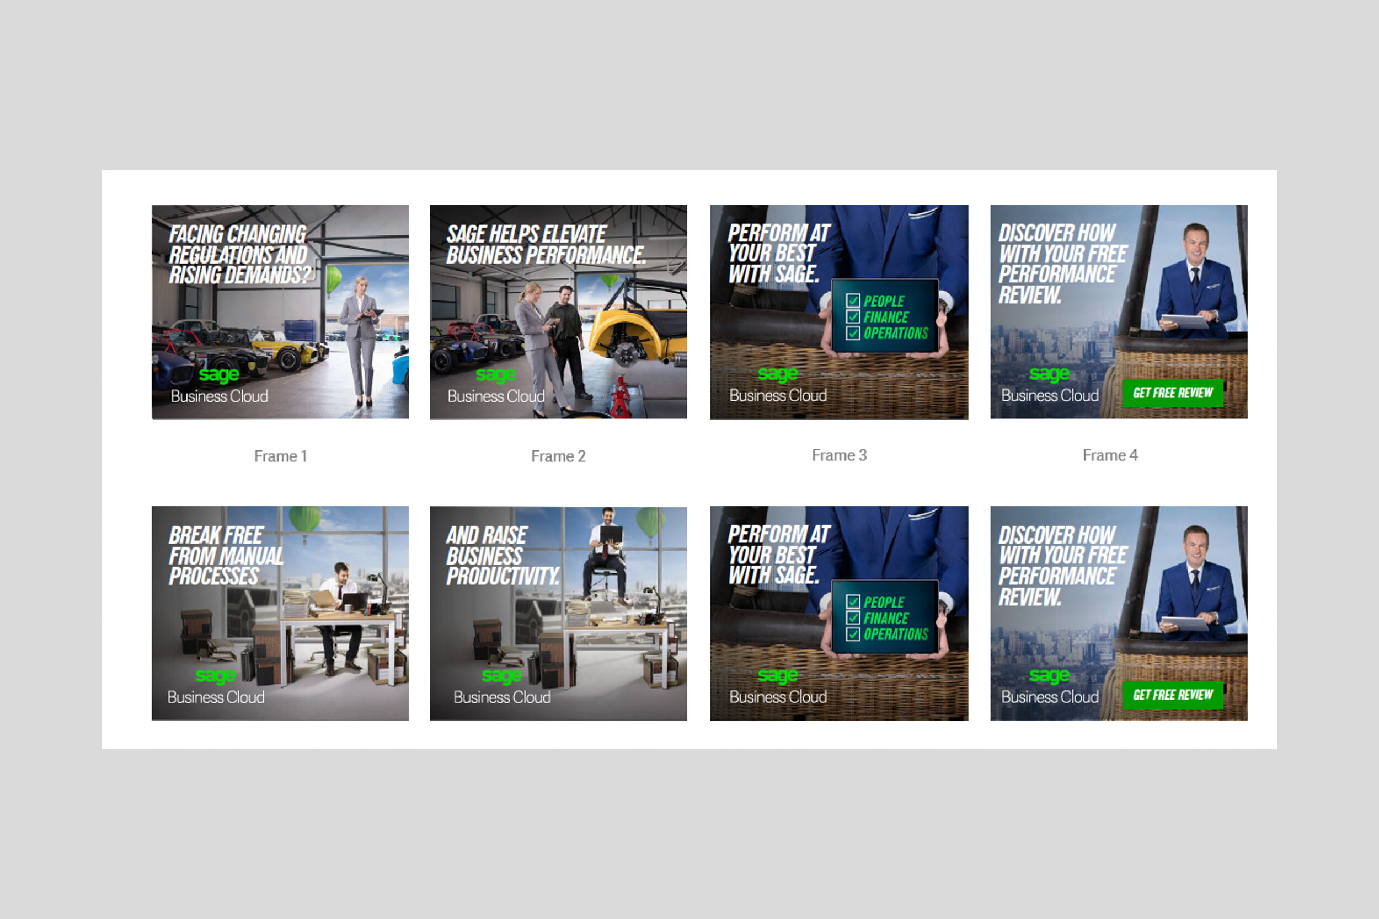The image size is (1379, 919).
Task: Open the 'Sage Helps Elevate Business Performance' frame
Action: tap(558, 312)
